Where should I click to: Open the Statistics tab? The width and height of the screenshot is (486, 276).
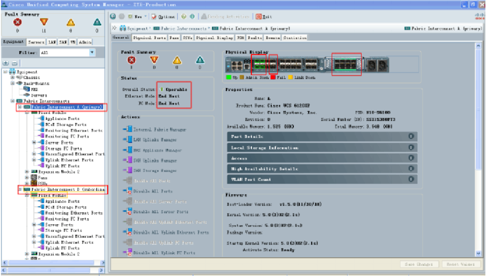tap(295, 37)
